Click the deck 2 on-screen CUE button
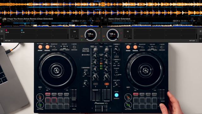The image size is (202, 114). pyautogui.click(x=104, y=36)
